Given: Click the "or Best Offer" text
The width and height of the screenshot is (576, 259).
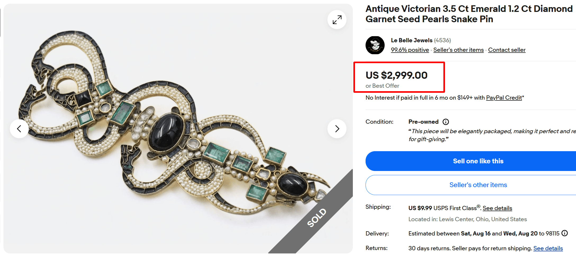Looking at the screenshot, I should (382, 86).
